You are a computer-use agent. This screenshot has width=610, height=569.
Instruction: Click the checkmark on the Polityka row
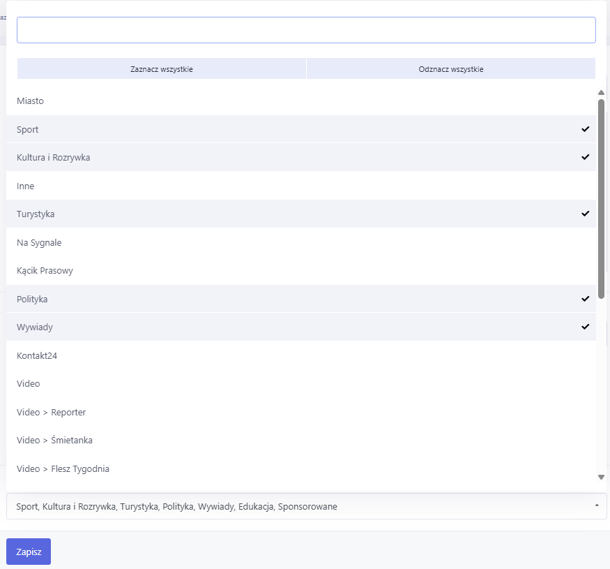[585, 299]
